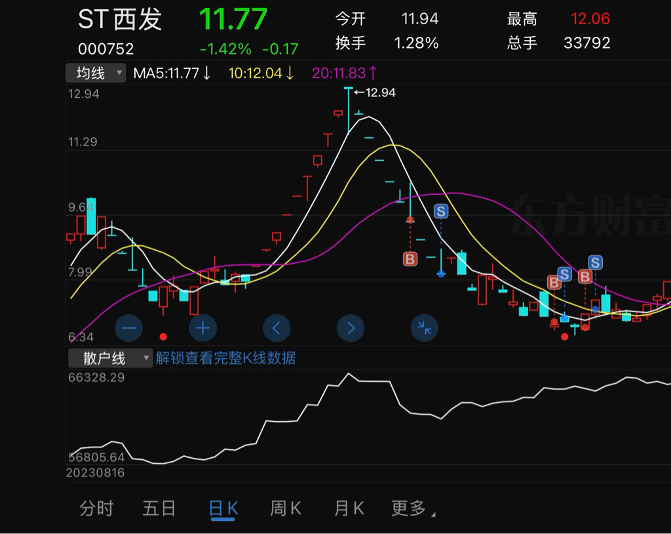This screenshot has width=671, height=534.
Task: Zoom in chart with plus button
Action: point(203,328)
